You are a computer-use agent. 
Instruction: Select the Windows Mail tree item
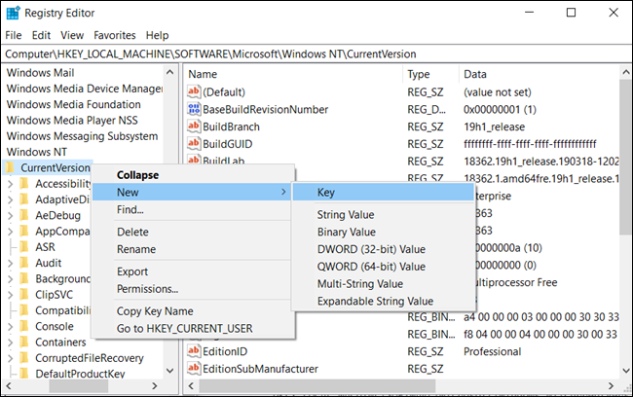pos(40,73)
